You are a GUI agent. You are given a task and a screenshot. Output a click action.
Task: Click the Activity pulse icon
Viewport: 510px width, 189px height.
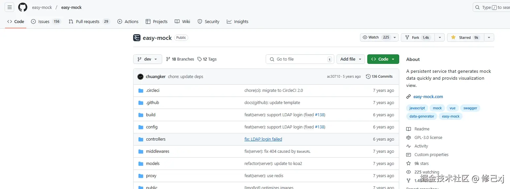[408, 146]
